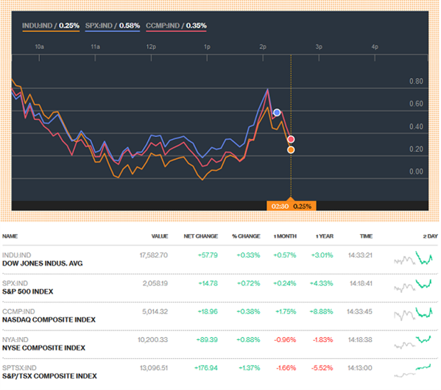The height and width of the screenshot is (390, 441).
Task: Sort by NAME column header
Action: [10, 236]
